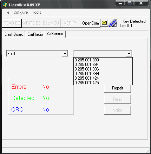Open the Tools menu
151x154 pixels.
pyautogui.click(x=37, y=12)
